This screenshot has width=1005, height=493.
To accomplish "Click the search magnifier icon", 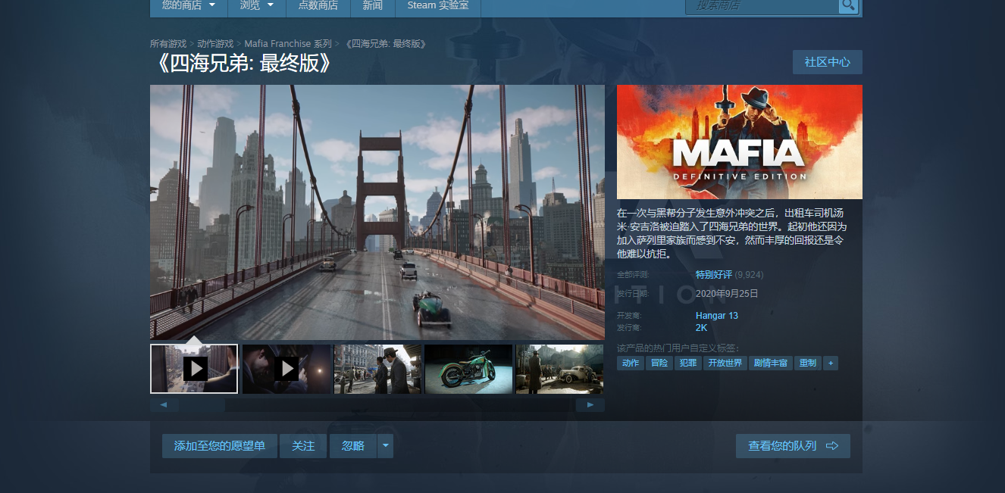I will [x=848, y=5].
